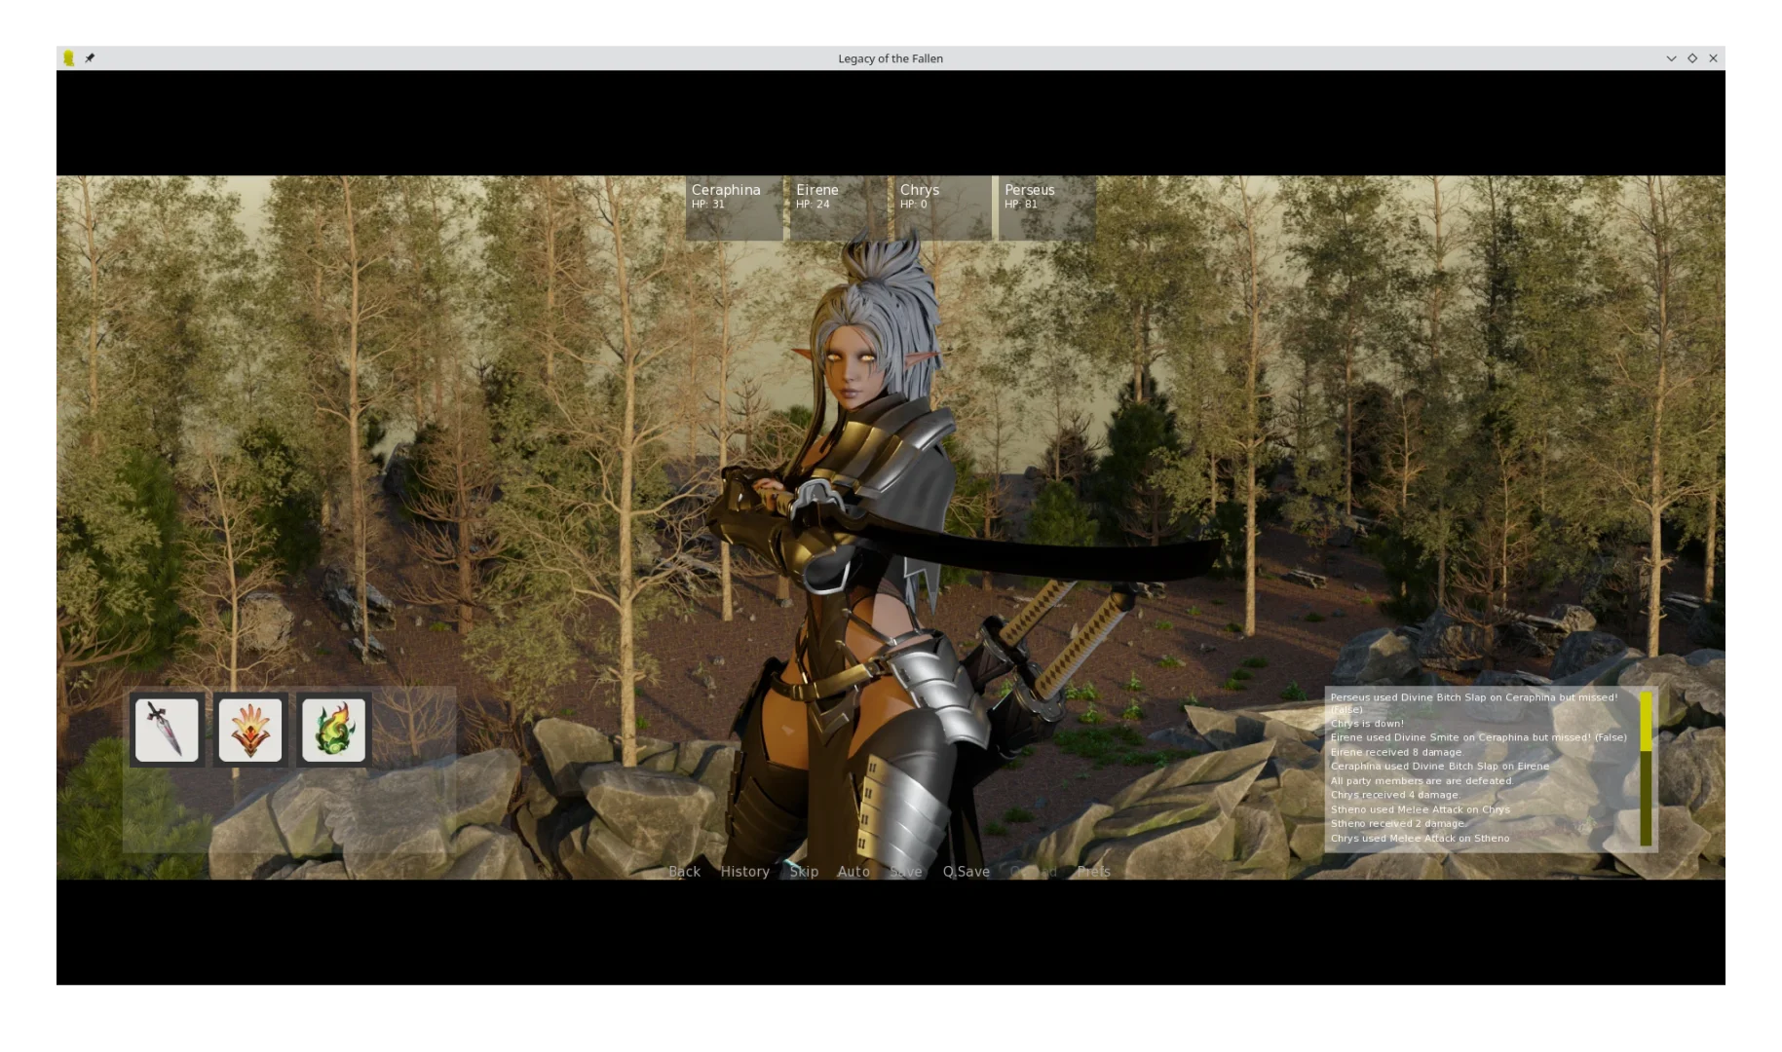This screenshot has width=1782, height=1052.
Task: Select the flaming hand skill icon
Action: (x=250, y=730)
